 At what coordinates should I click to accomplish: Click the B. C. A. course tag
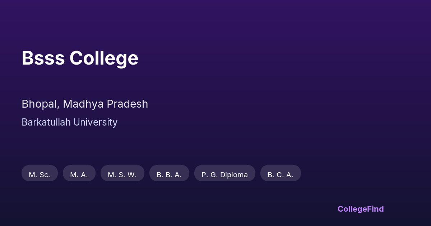281,175
